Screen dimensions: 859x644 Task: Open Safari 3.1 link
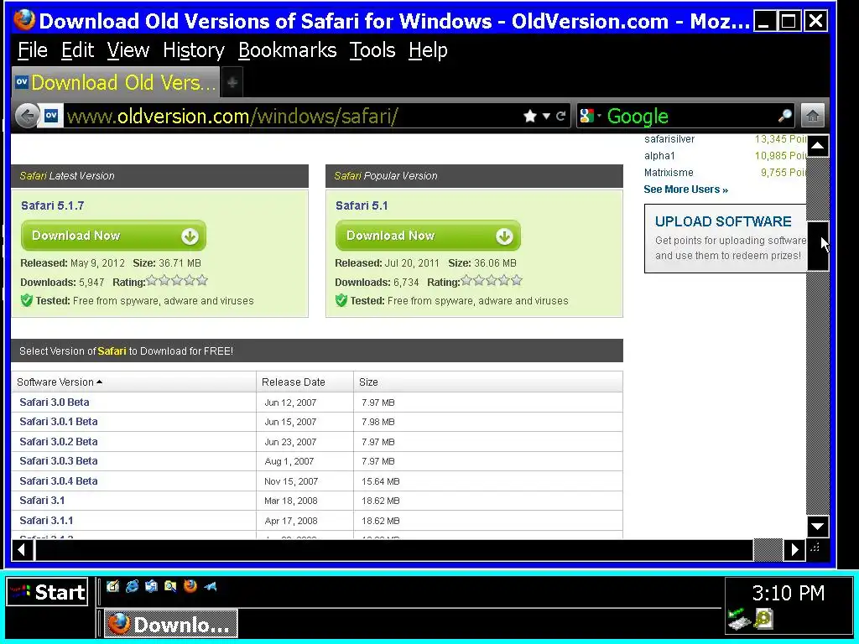coord(42,501)
